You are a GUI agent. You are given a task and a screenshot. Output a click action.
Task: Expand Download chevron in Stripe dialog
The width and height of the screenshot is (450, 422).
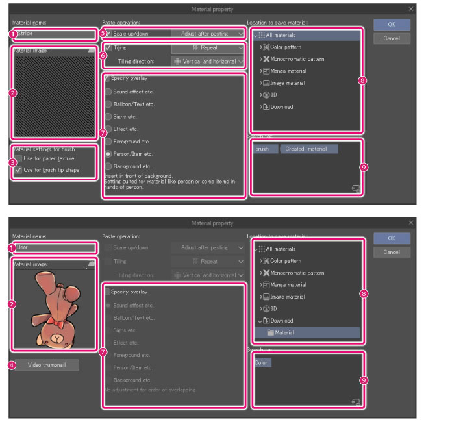pyautogui.click(x=261, y=107)
